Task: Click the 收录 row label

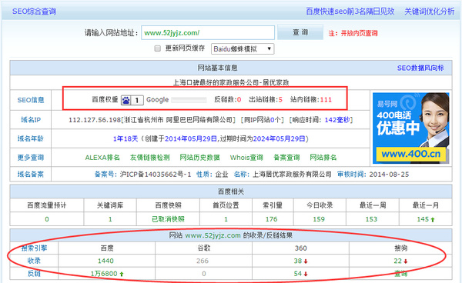Action: coord(34,261)
